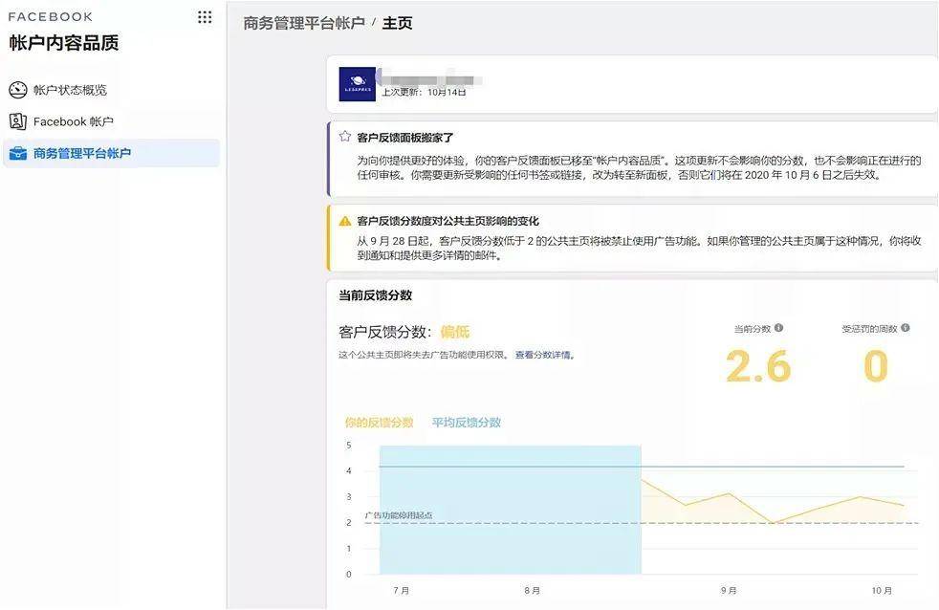Open the nine-dot apps grid menu

pos(205,17)
